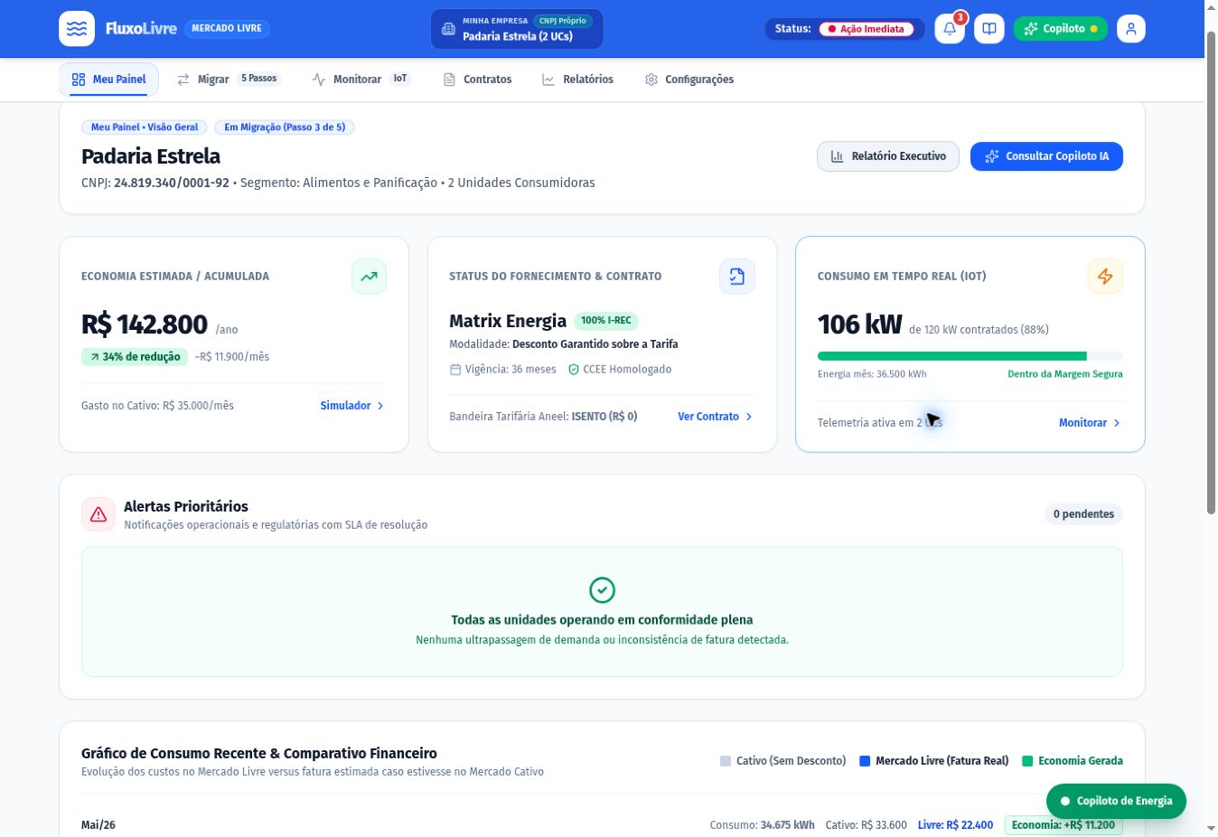Click the lightning bolt consumption icon
This screenshot has height=837, width=1218.
[x=1105, y=277]
